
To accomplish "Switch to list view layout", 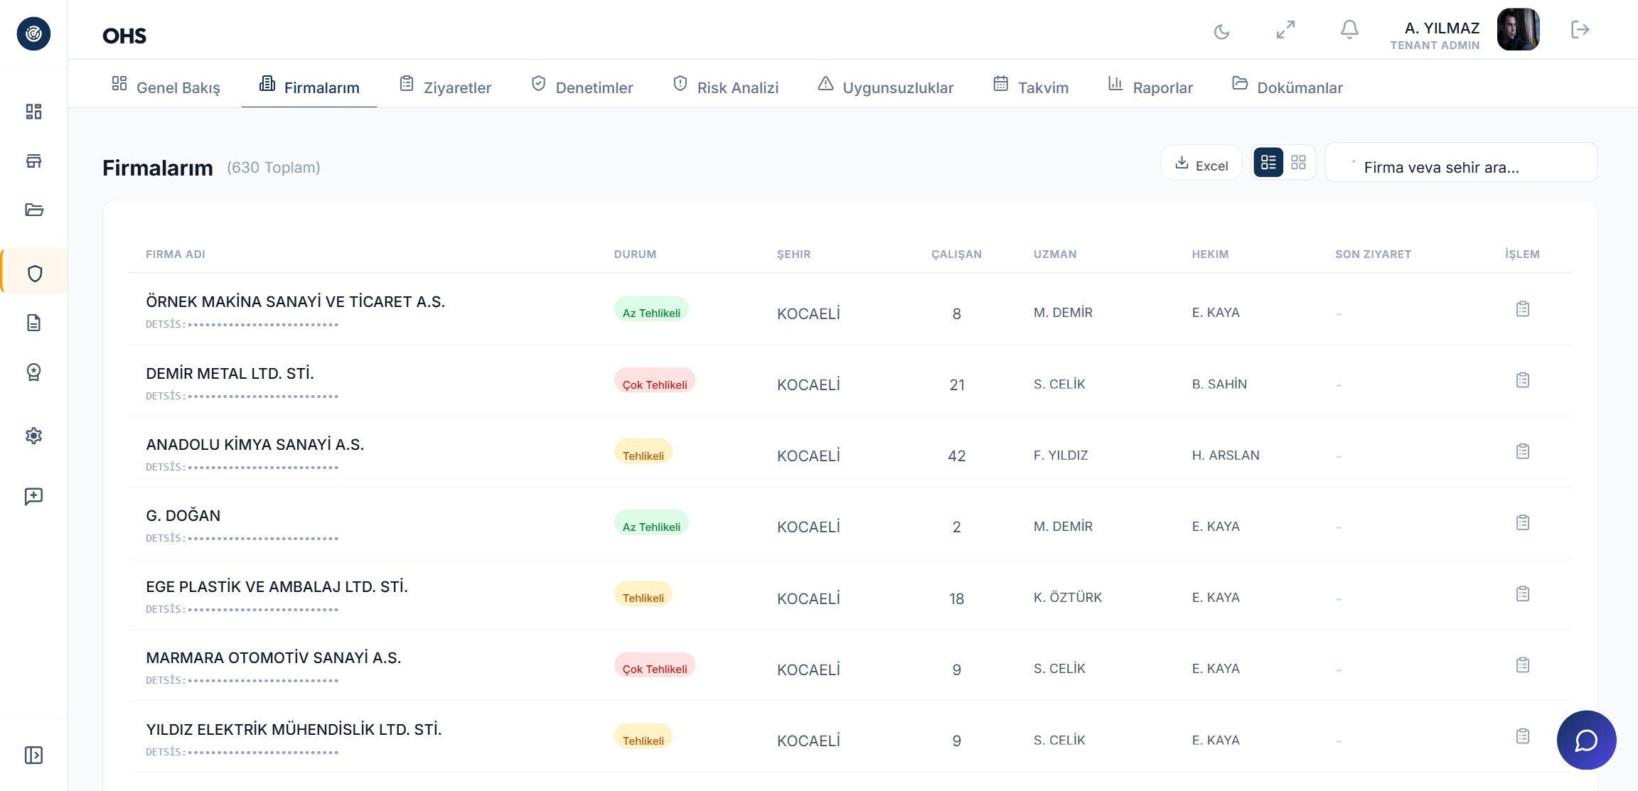I will tap(1268, 163).
